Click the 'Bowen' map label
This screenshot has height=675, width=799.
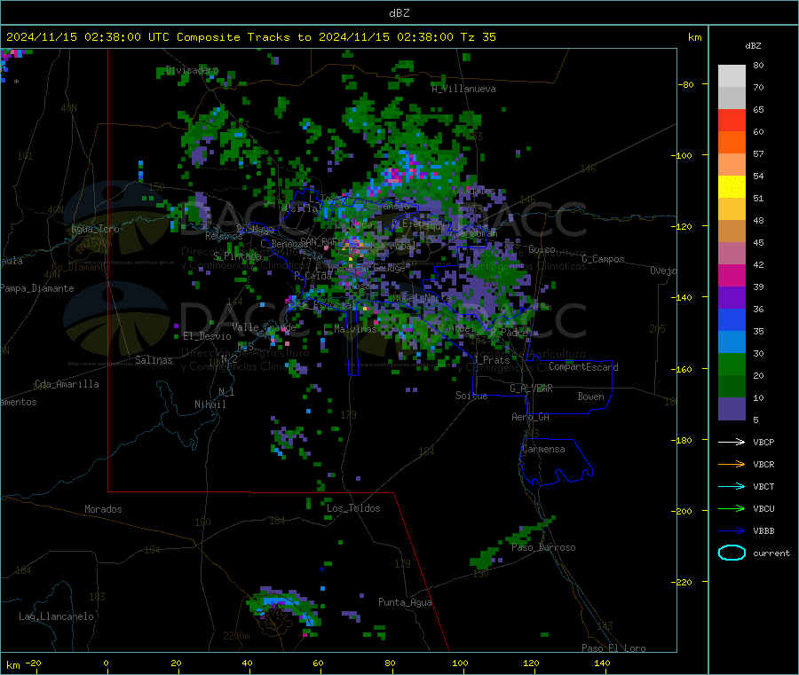(x=590, y=396)
